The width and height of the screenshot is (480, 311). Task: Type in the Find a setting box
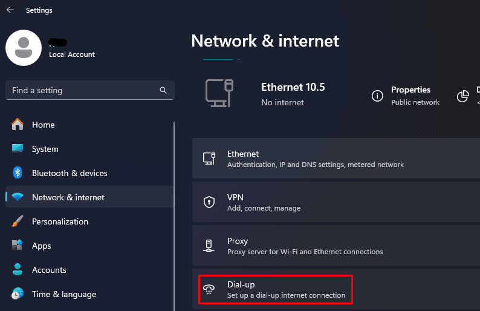tap(82, 90)
